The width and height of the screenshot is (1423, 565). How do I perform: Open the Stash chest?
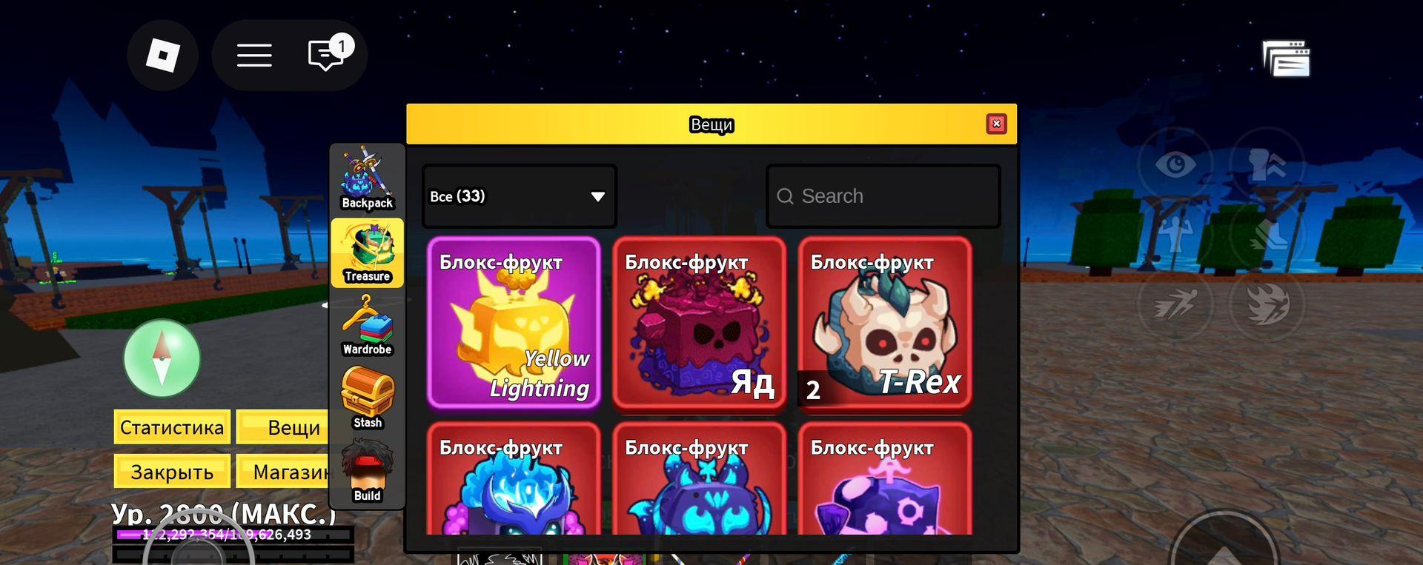click(367, 398)
